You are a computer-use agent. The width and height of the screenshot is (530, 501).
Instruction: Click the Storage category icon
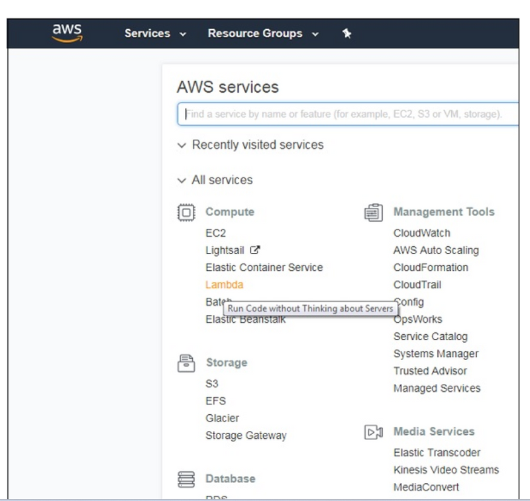click(186, 363)
